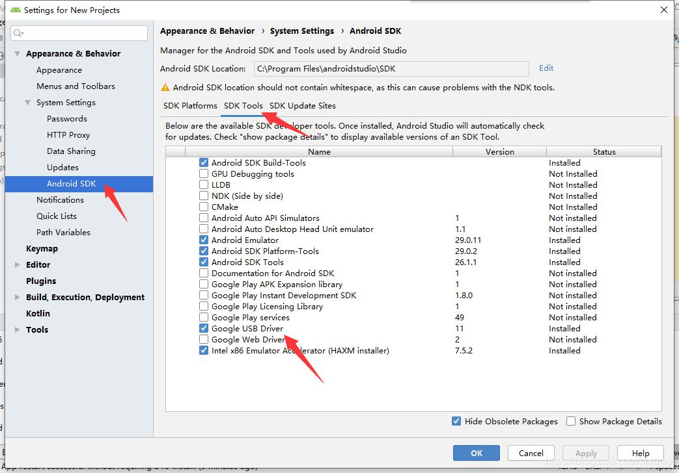
Task: Switch to the SDK Platforms tab
Action: tap(190, 106)
